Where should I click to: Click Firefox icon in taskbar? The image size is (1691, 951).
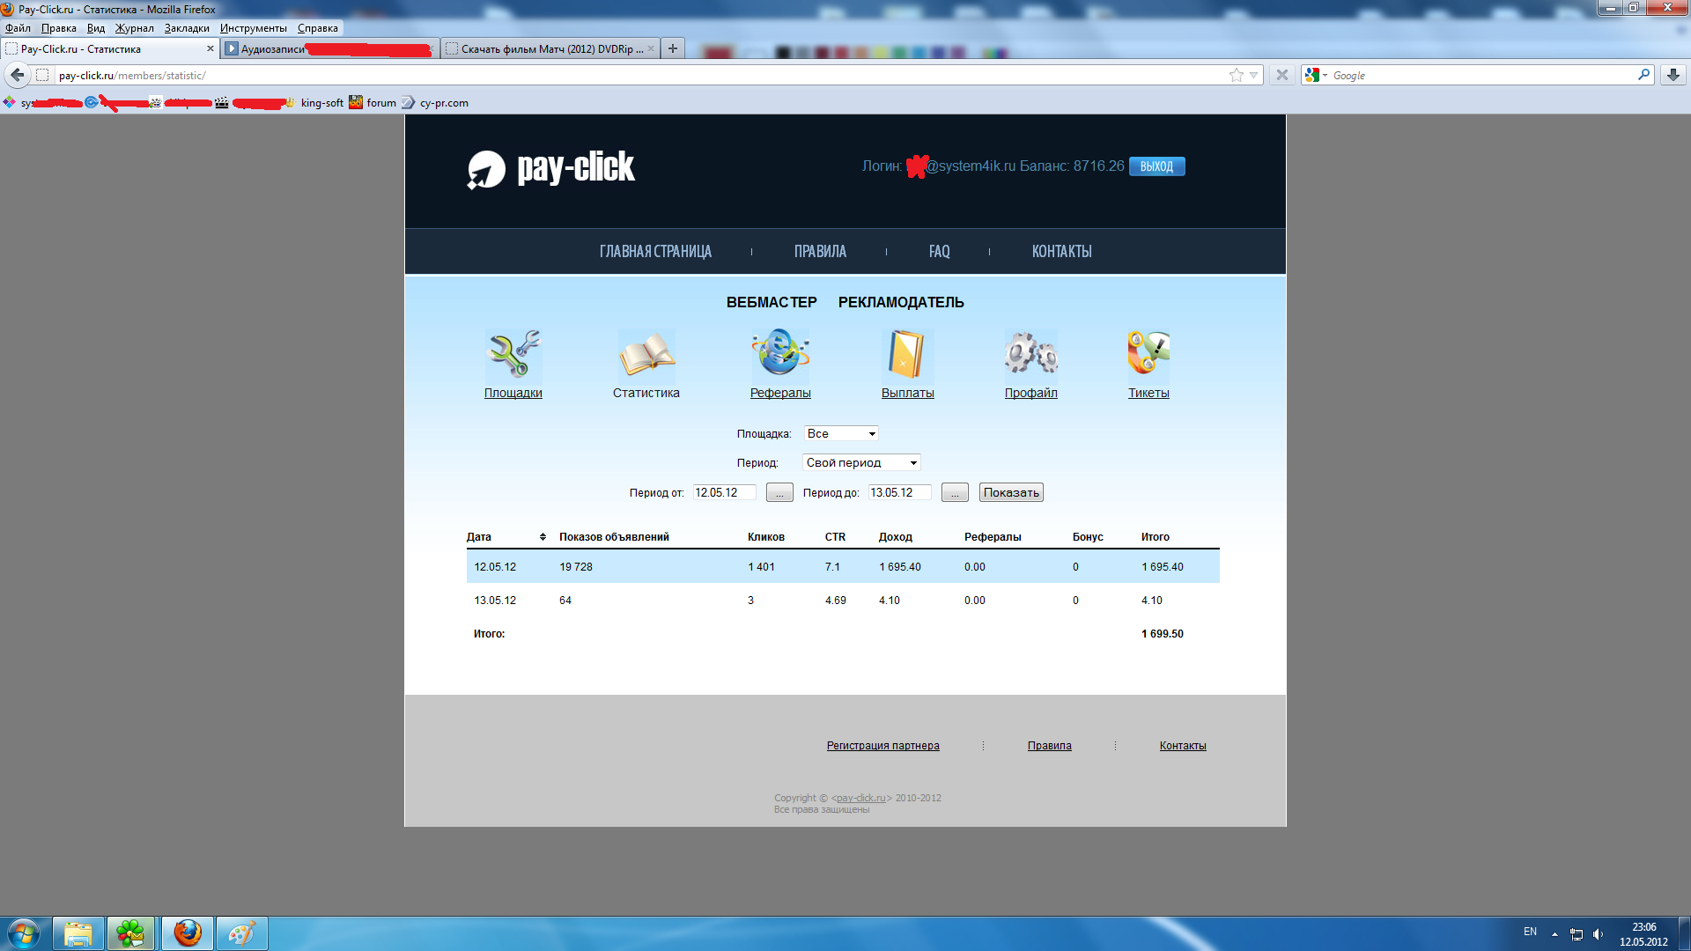(x=187, y=933)
